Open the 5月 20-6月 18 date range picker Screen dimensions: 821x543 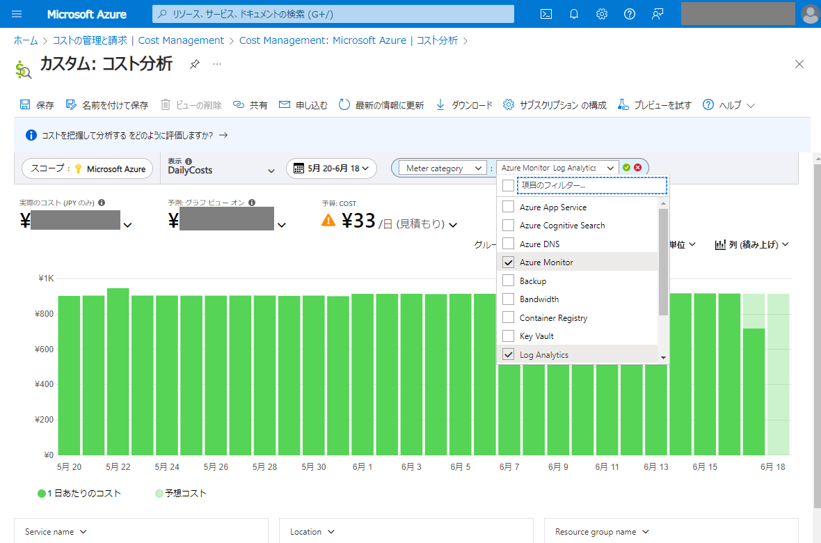[331, 168]
